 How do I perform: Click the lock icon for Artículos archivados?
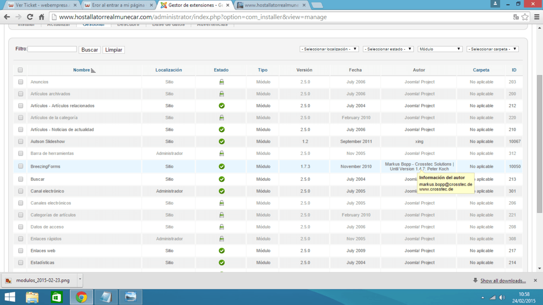[222, 94]
